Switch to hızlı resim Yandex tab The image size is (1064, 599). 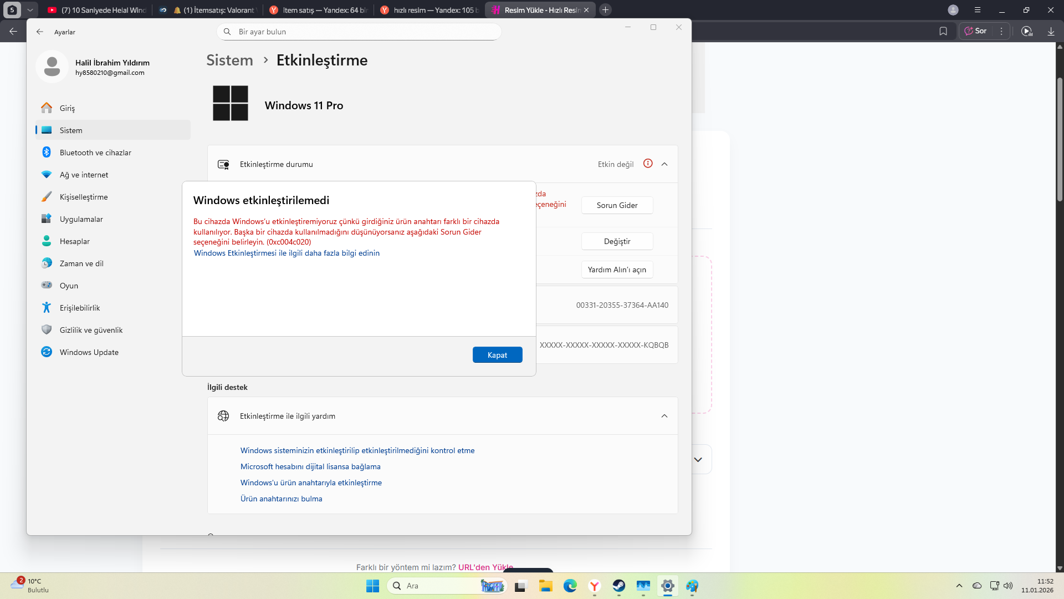coord(429,10)
